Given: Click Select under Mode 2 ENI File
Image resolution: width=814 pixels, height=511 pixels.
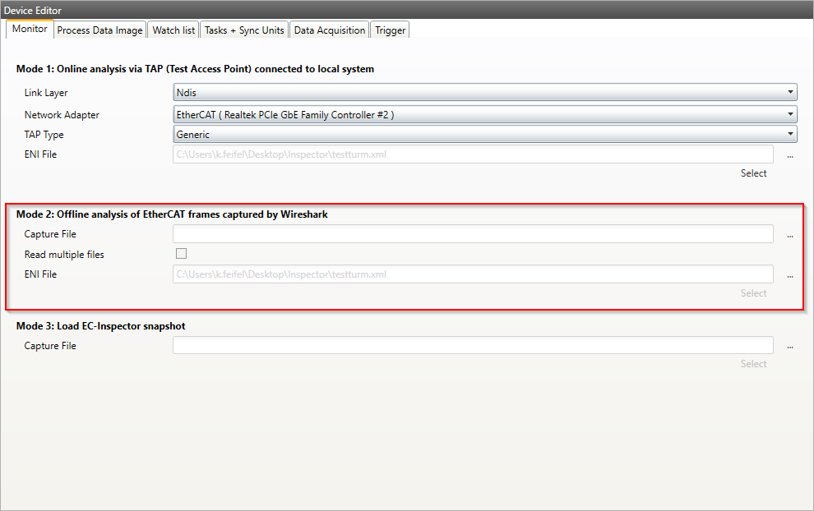Looking at the screenshot, I should click(x=753, y=292).
